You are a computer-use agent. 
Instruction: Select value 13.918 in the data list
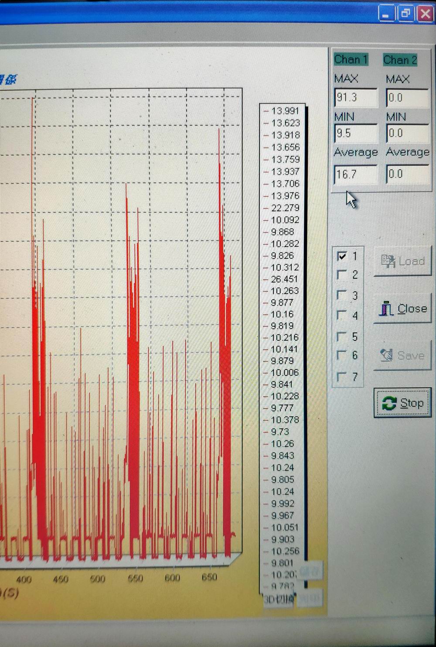pos(285,135)
